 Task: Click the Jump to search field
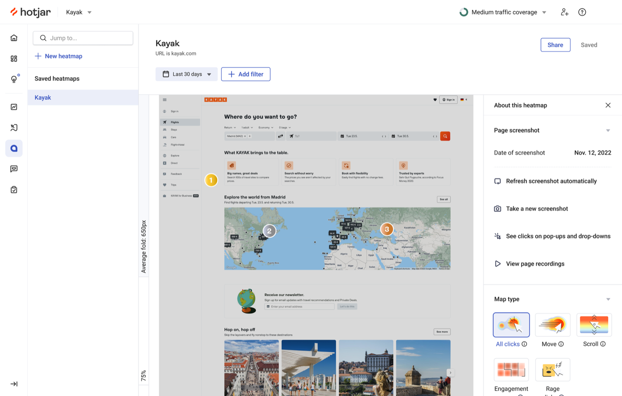[83, 38]
